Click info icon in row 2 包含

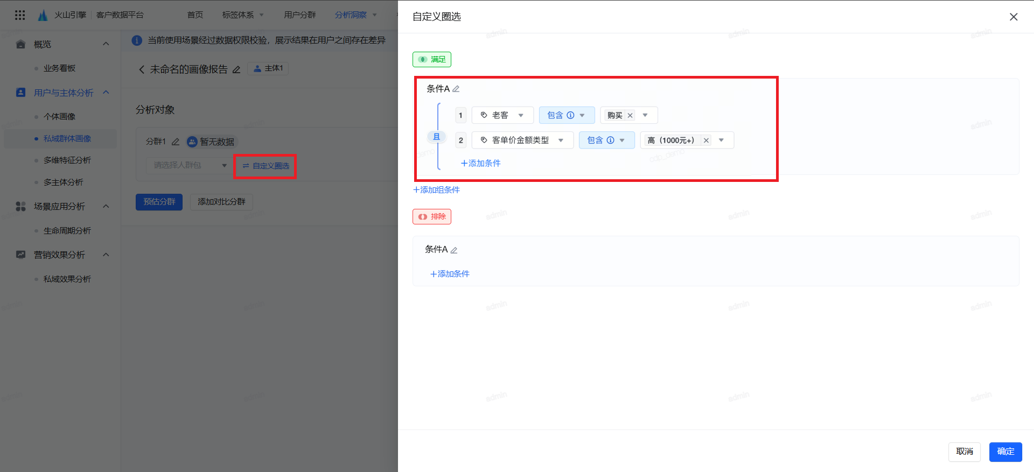click(x=610, y=140)
